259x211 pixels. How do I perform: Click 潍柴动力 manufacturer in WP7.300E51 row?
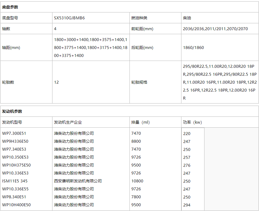pos(74,133)
